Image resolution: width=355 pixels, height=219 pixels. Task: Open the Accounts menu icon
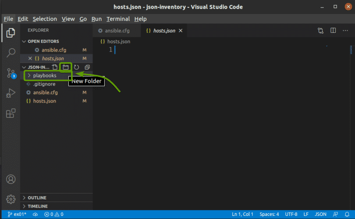[11, 179]
